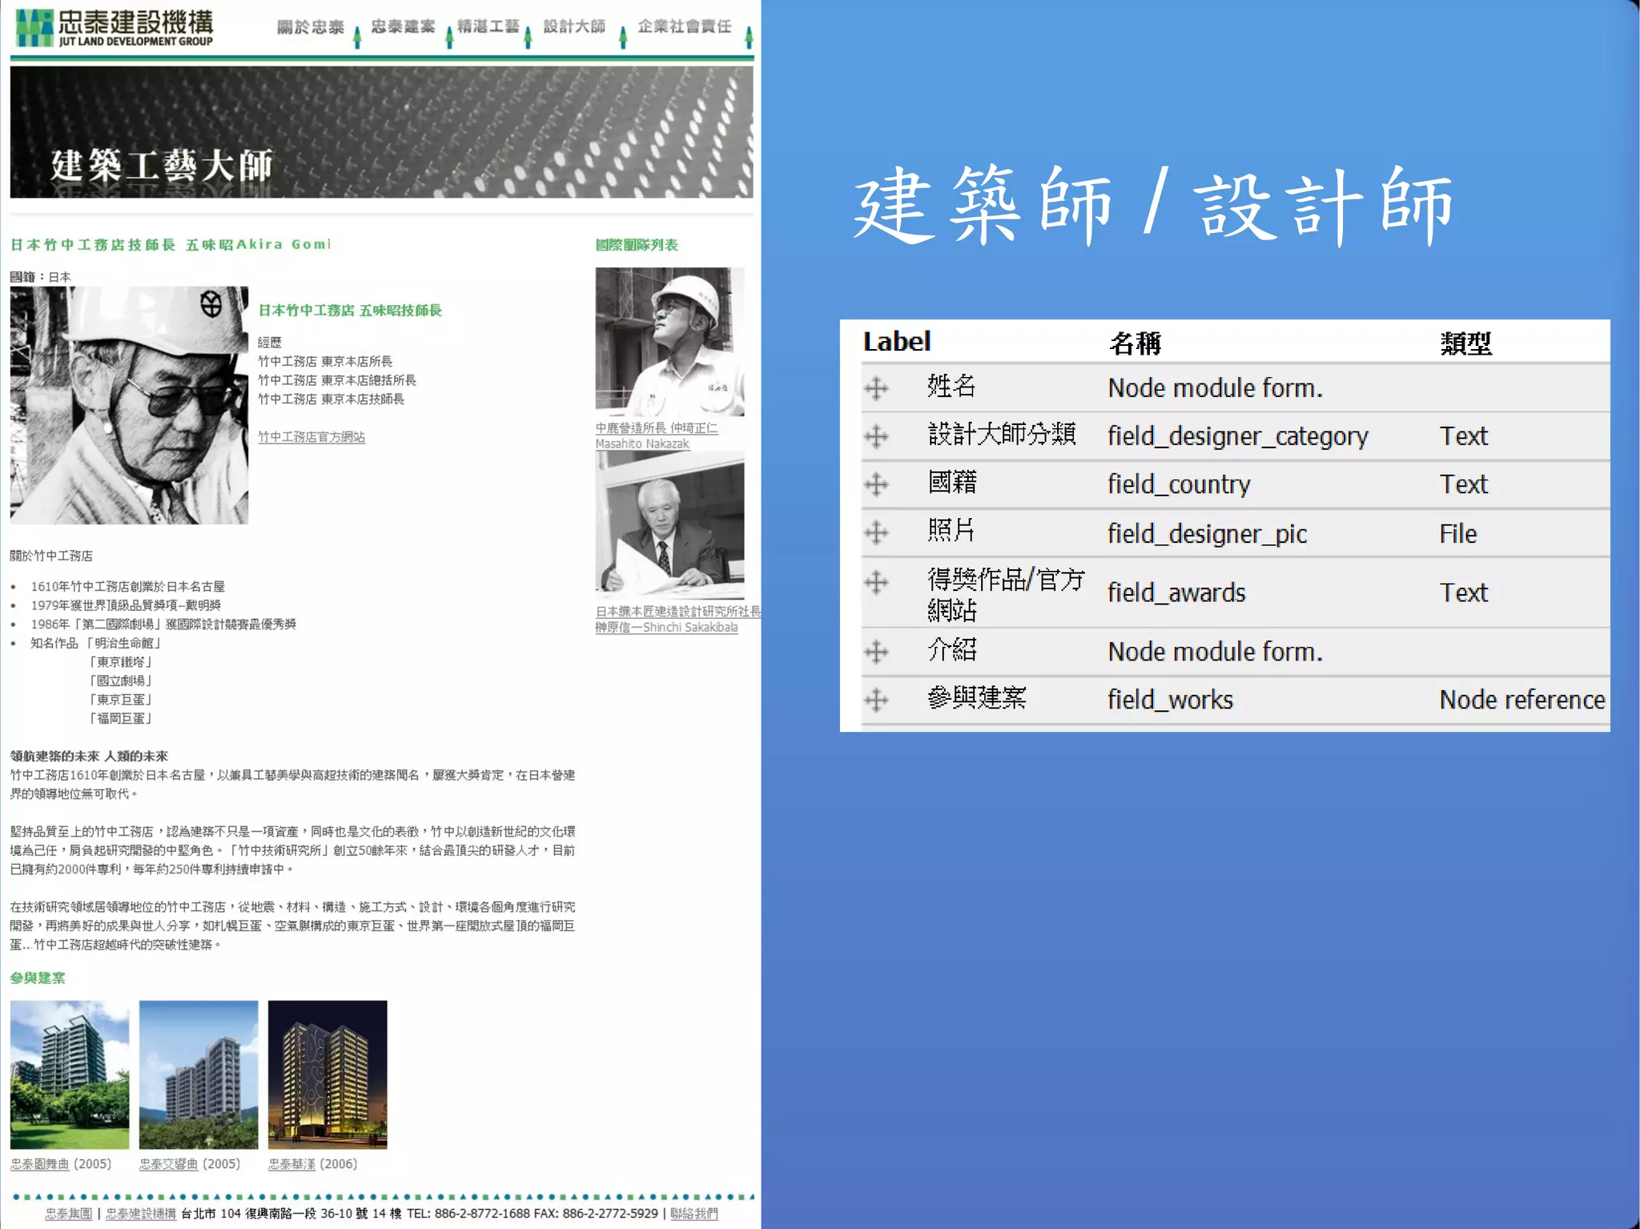Screen dimensions: 1640x1229
Task: Open the 聯絡我們 footer link
Action: tap(694, 1214)
